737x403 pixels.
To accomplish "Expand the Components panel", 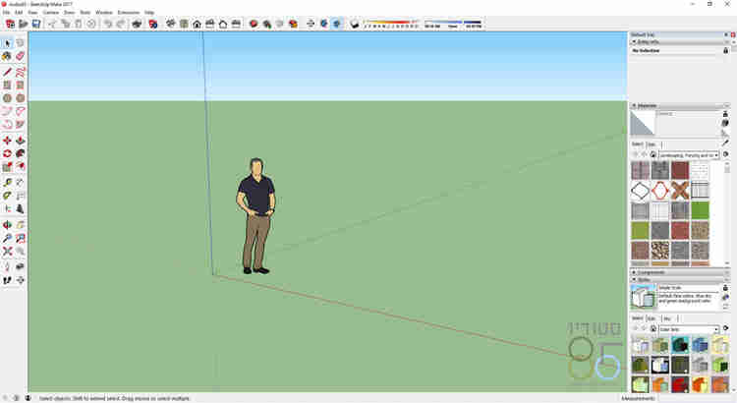I will click(x=634, y=272).
